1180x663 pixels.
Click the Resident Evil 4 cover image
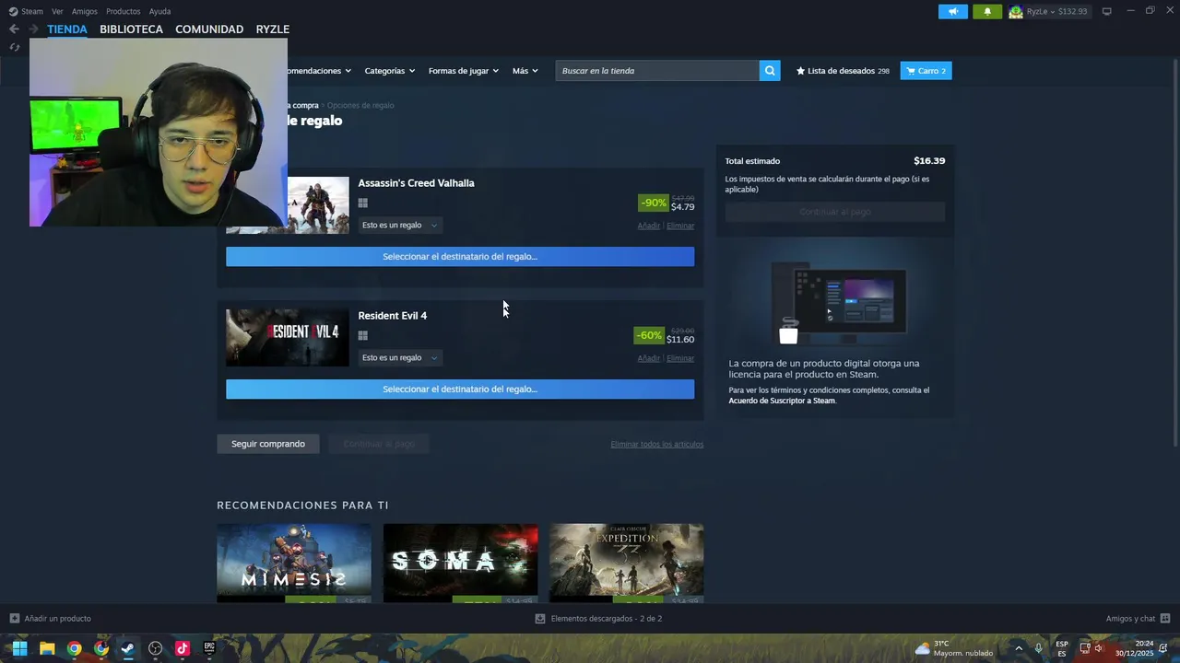288,337
